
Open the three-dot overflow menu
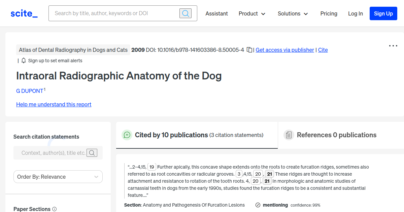pyautogui.click(x=393, y=46)
